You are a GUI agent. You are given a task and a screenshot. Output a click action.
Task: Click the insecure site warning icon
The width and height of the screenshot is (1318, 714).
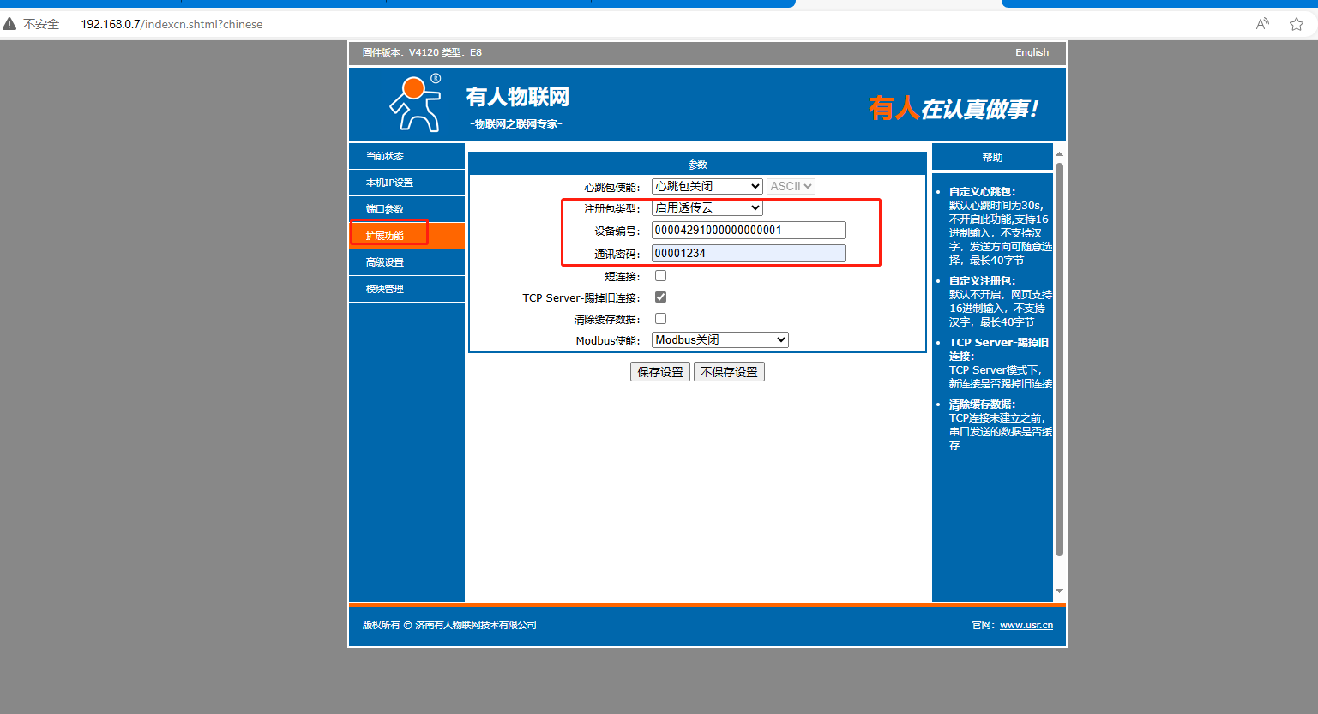[x=10, y=24]
